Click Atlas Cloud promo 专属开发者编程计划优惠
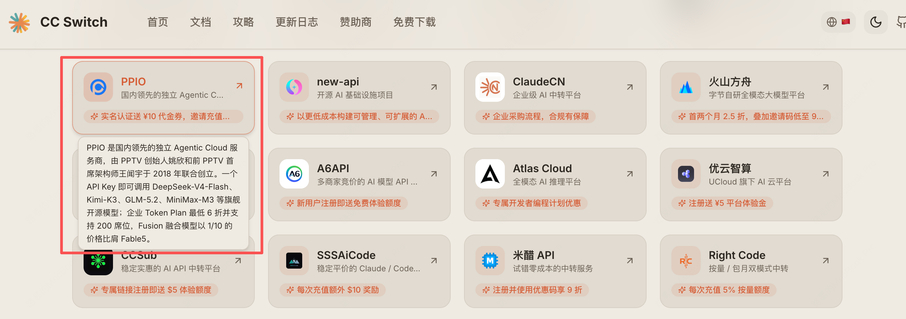This screenshot has height=319, width=906. click(532, 203)
